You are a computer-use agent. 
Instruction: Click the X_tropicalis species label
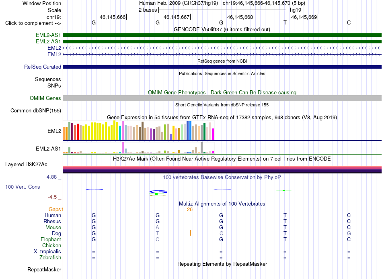pyautogui.click(x=47, y=252)
